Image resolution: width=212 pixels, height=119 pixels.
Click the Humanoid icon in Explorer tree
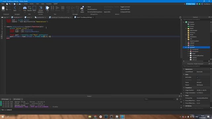coord(191,49)
